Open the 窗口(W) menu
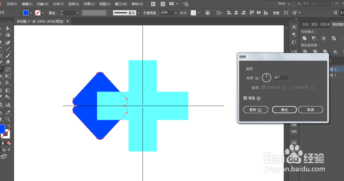The width and height of the screenshot is (344, 181). point(121,4)
